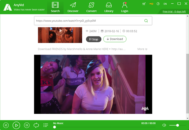Click the 00:00 / 00:00 time display

(148, 123)
